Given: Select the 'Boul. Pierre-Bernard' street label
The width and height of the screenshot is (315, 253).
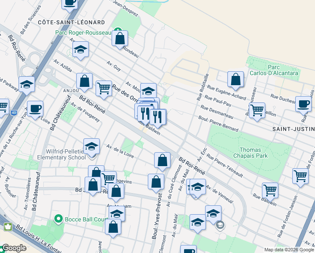Looking at the screenshot, I should (219, 124).
